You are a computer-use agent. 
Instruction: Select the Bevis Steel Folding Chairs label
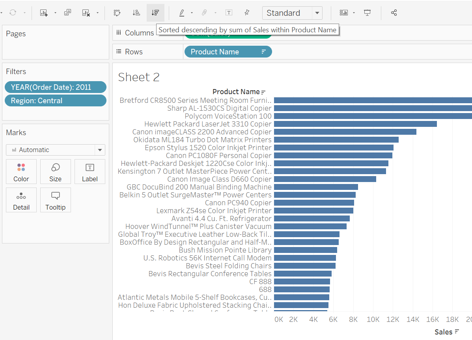(x=229, y=266)
